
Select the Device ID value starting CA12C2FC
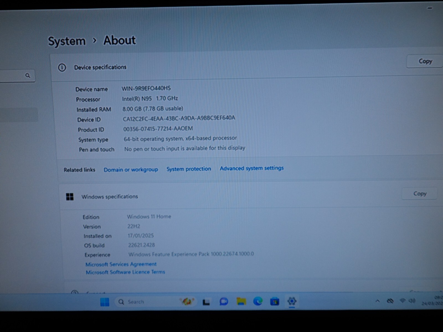point(179,118)
